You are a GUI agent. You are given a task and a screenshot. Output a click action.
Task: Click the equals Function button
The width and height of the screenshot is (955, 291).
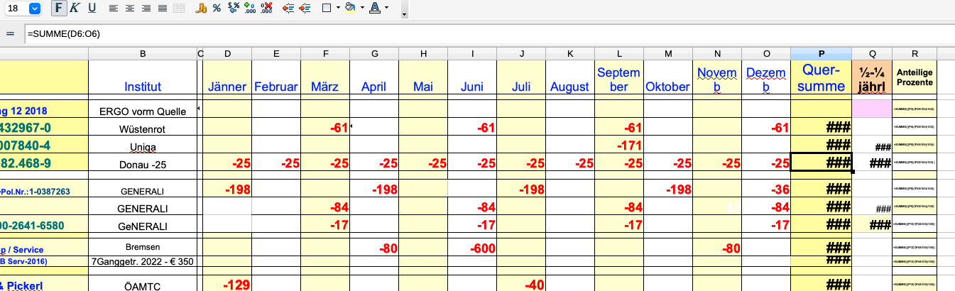[10, 34]
